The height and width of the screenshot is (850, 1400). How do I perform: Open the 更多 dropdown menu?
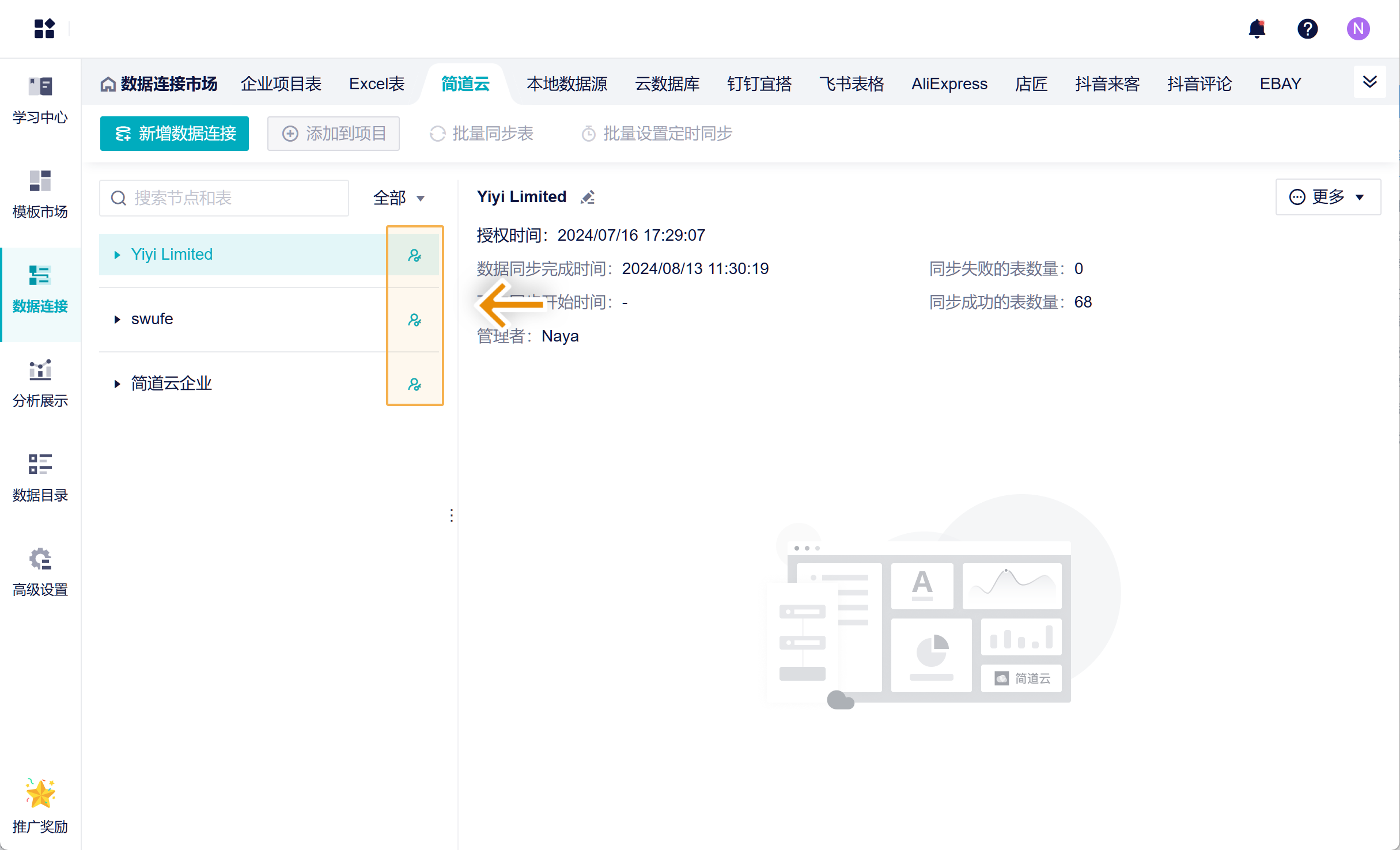tap(1328, 197)
